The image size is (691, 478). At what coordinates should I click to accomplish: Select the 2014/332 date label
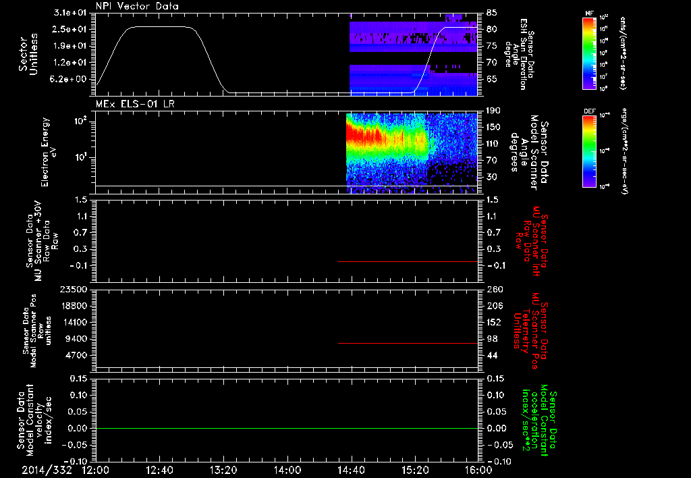[x=47, y=470]
